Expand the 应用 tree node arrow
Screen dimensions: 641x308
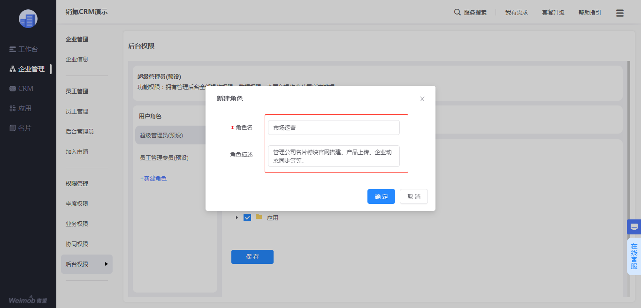pos(237,218)
